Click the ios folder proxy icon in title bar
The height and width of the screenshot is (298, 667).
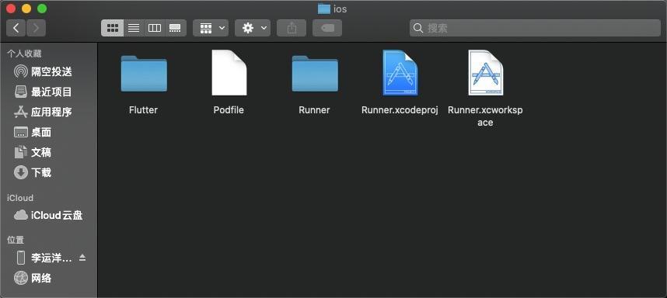tap(323, 9)
